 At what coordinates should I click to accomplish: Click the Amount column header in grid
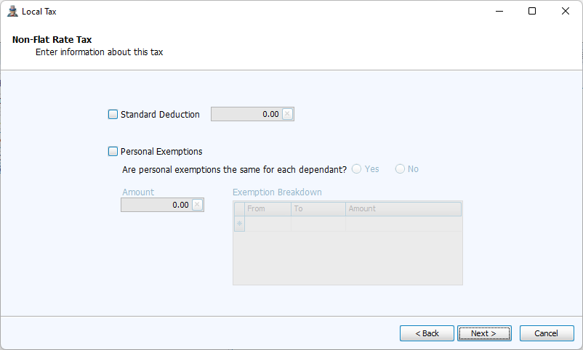pyautogui.click(x=403, y=209)
